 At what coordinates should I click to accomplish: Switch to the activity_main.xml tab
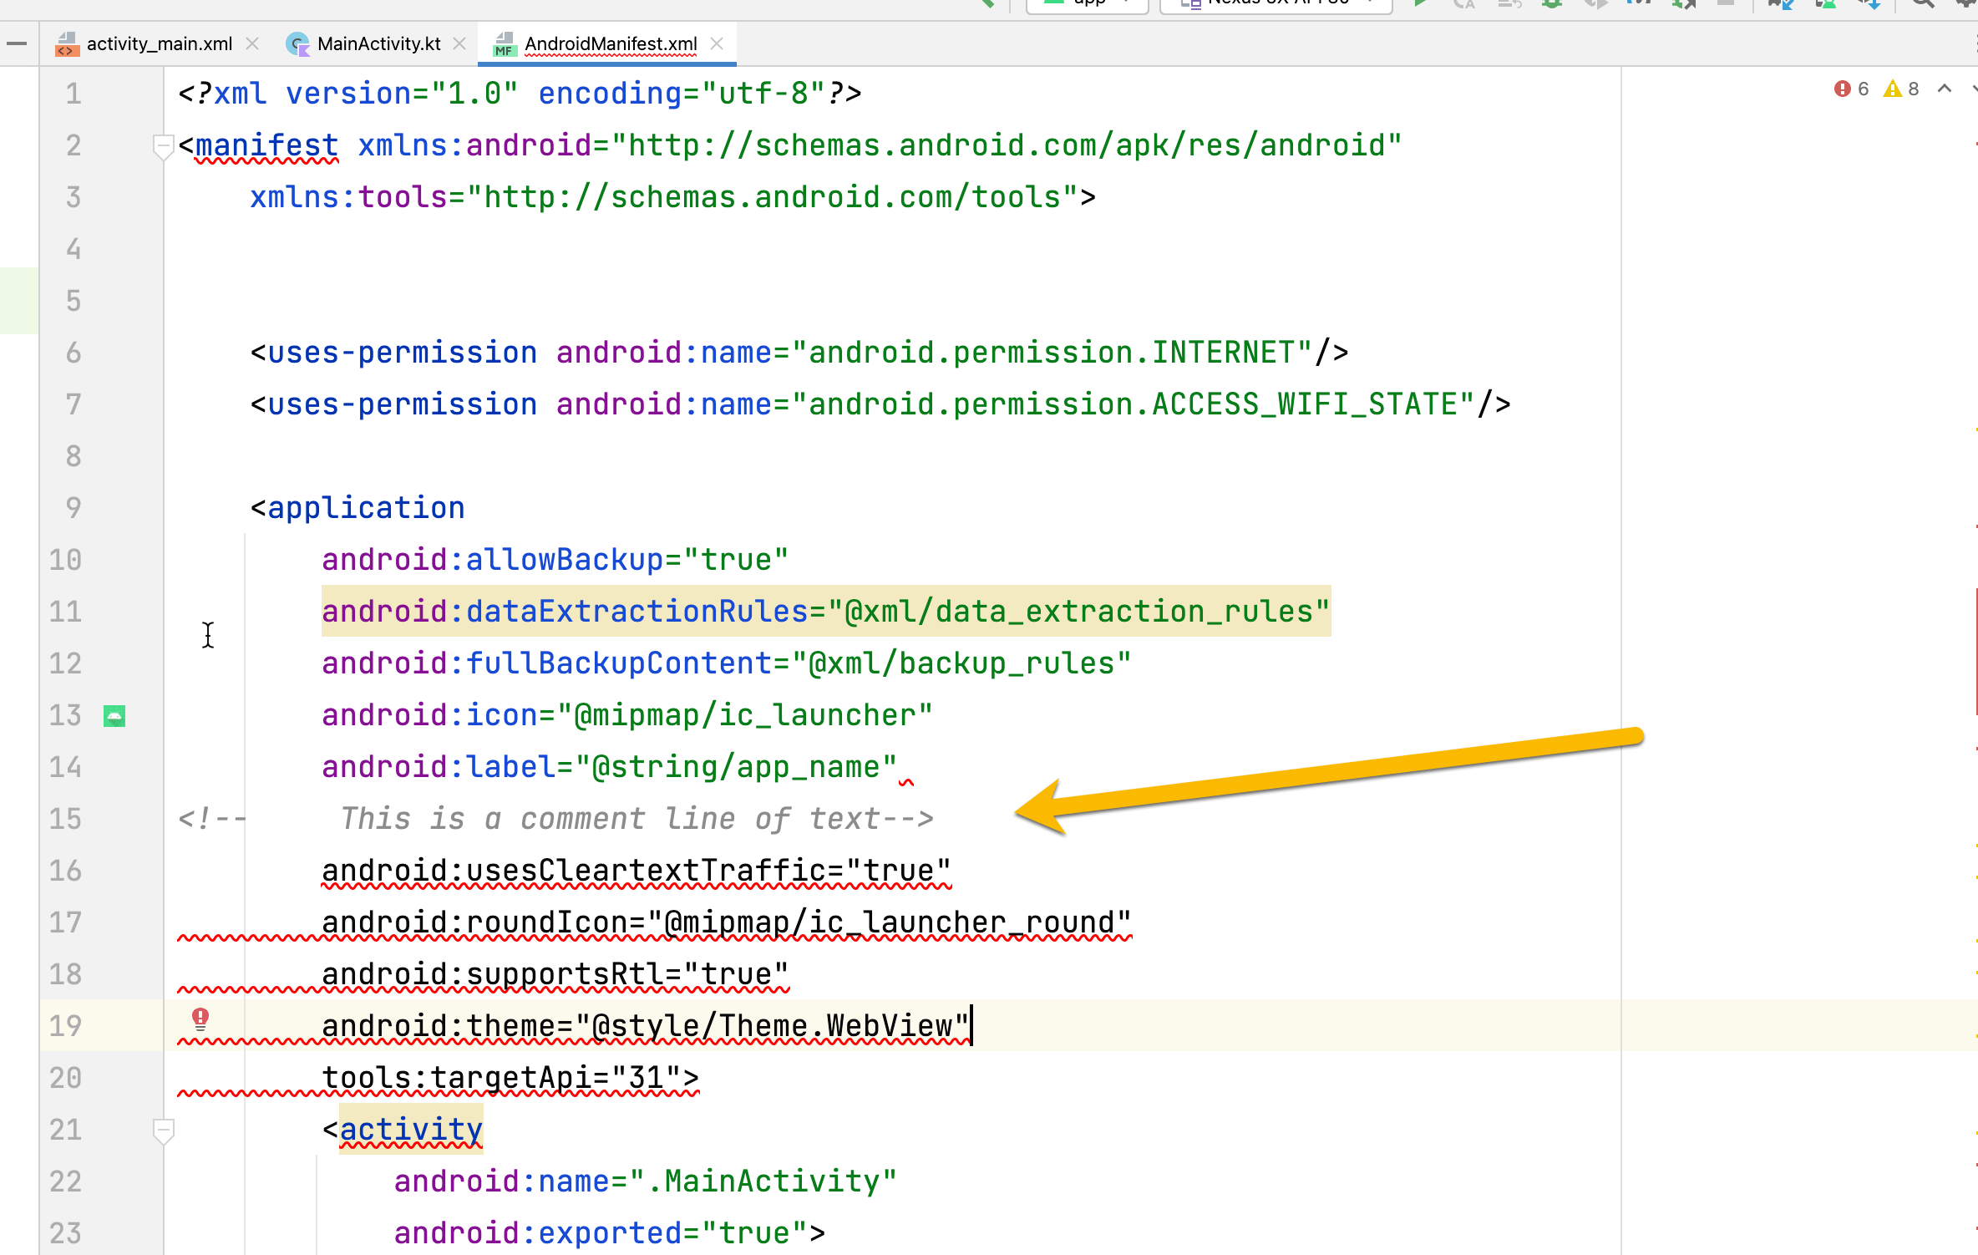pos(159,43)
